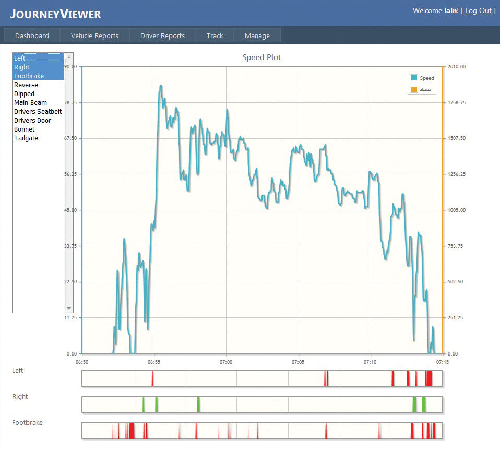This screenshot has height=450, width=500.
Task: Click the list scrollbar up arrow
Action: pos(69,56)
